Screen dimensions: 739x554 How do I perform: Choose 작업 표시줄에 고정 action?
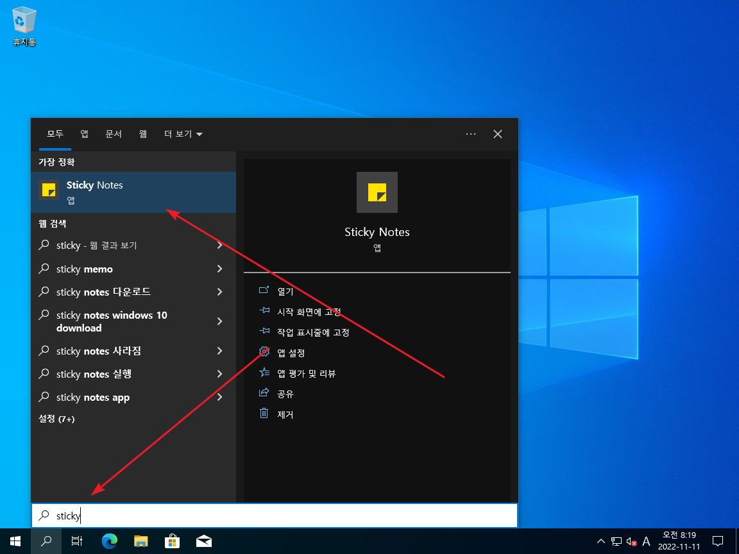[314, 332]
